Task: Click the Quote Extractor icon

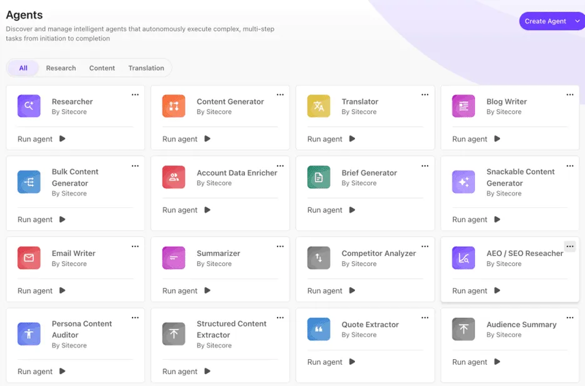Action: point(319,329)
